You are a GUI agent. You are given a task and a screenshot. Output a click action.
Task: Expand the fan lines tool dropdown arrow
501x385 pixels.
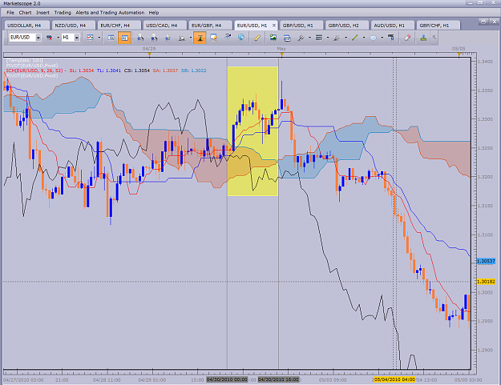(345, 38)
